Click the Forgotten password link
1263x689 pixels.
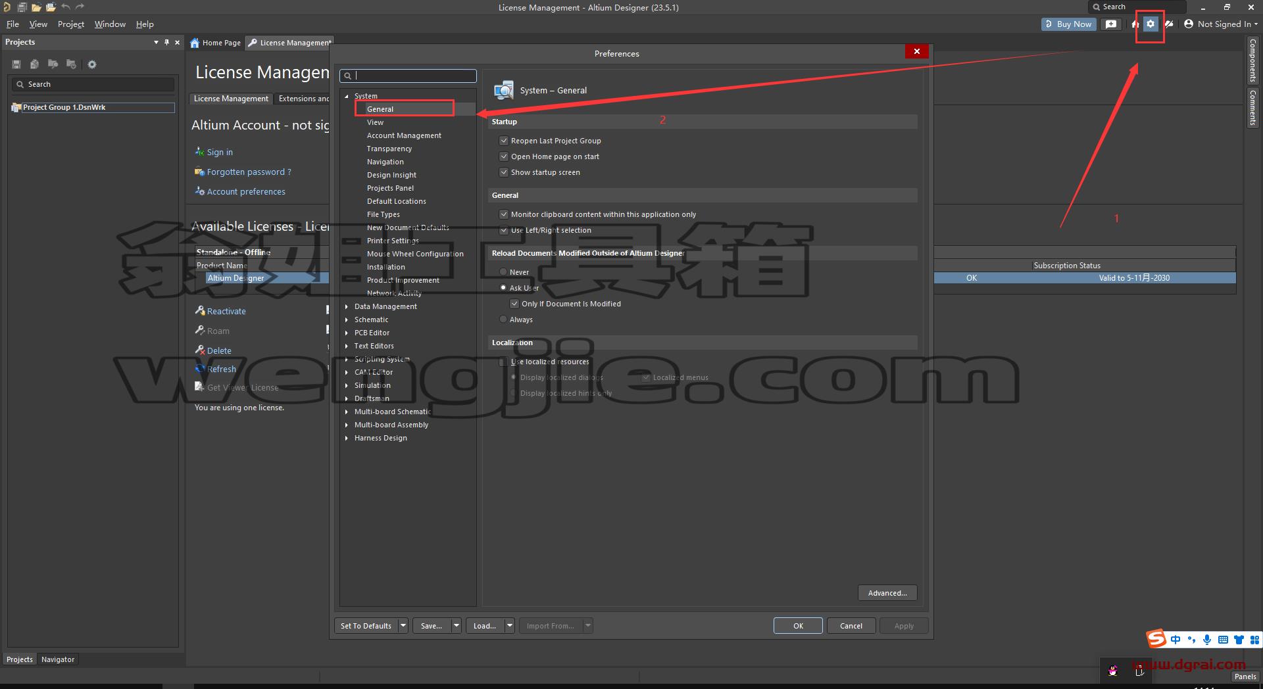(249, 172)
